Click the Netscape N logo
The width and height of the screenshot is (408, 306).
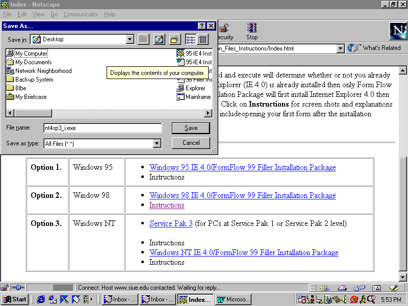[398, 32]
